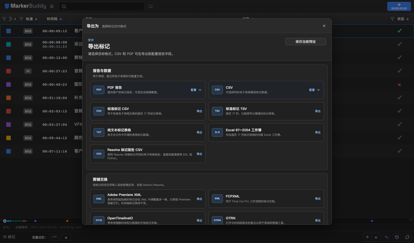Sort the list by the 时间码 column

pyautogui.click(x=54, y=19)
